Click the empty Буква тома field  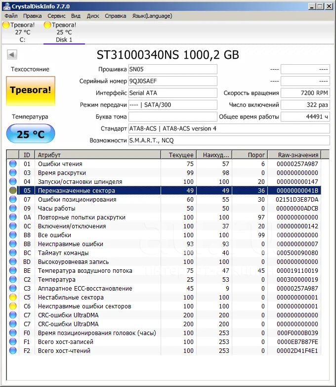tap(172, 117)
